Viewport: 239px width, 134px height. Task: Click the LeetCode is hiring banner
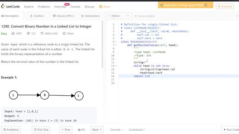click(x=186, y=5)
